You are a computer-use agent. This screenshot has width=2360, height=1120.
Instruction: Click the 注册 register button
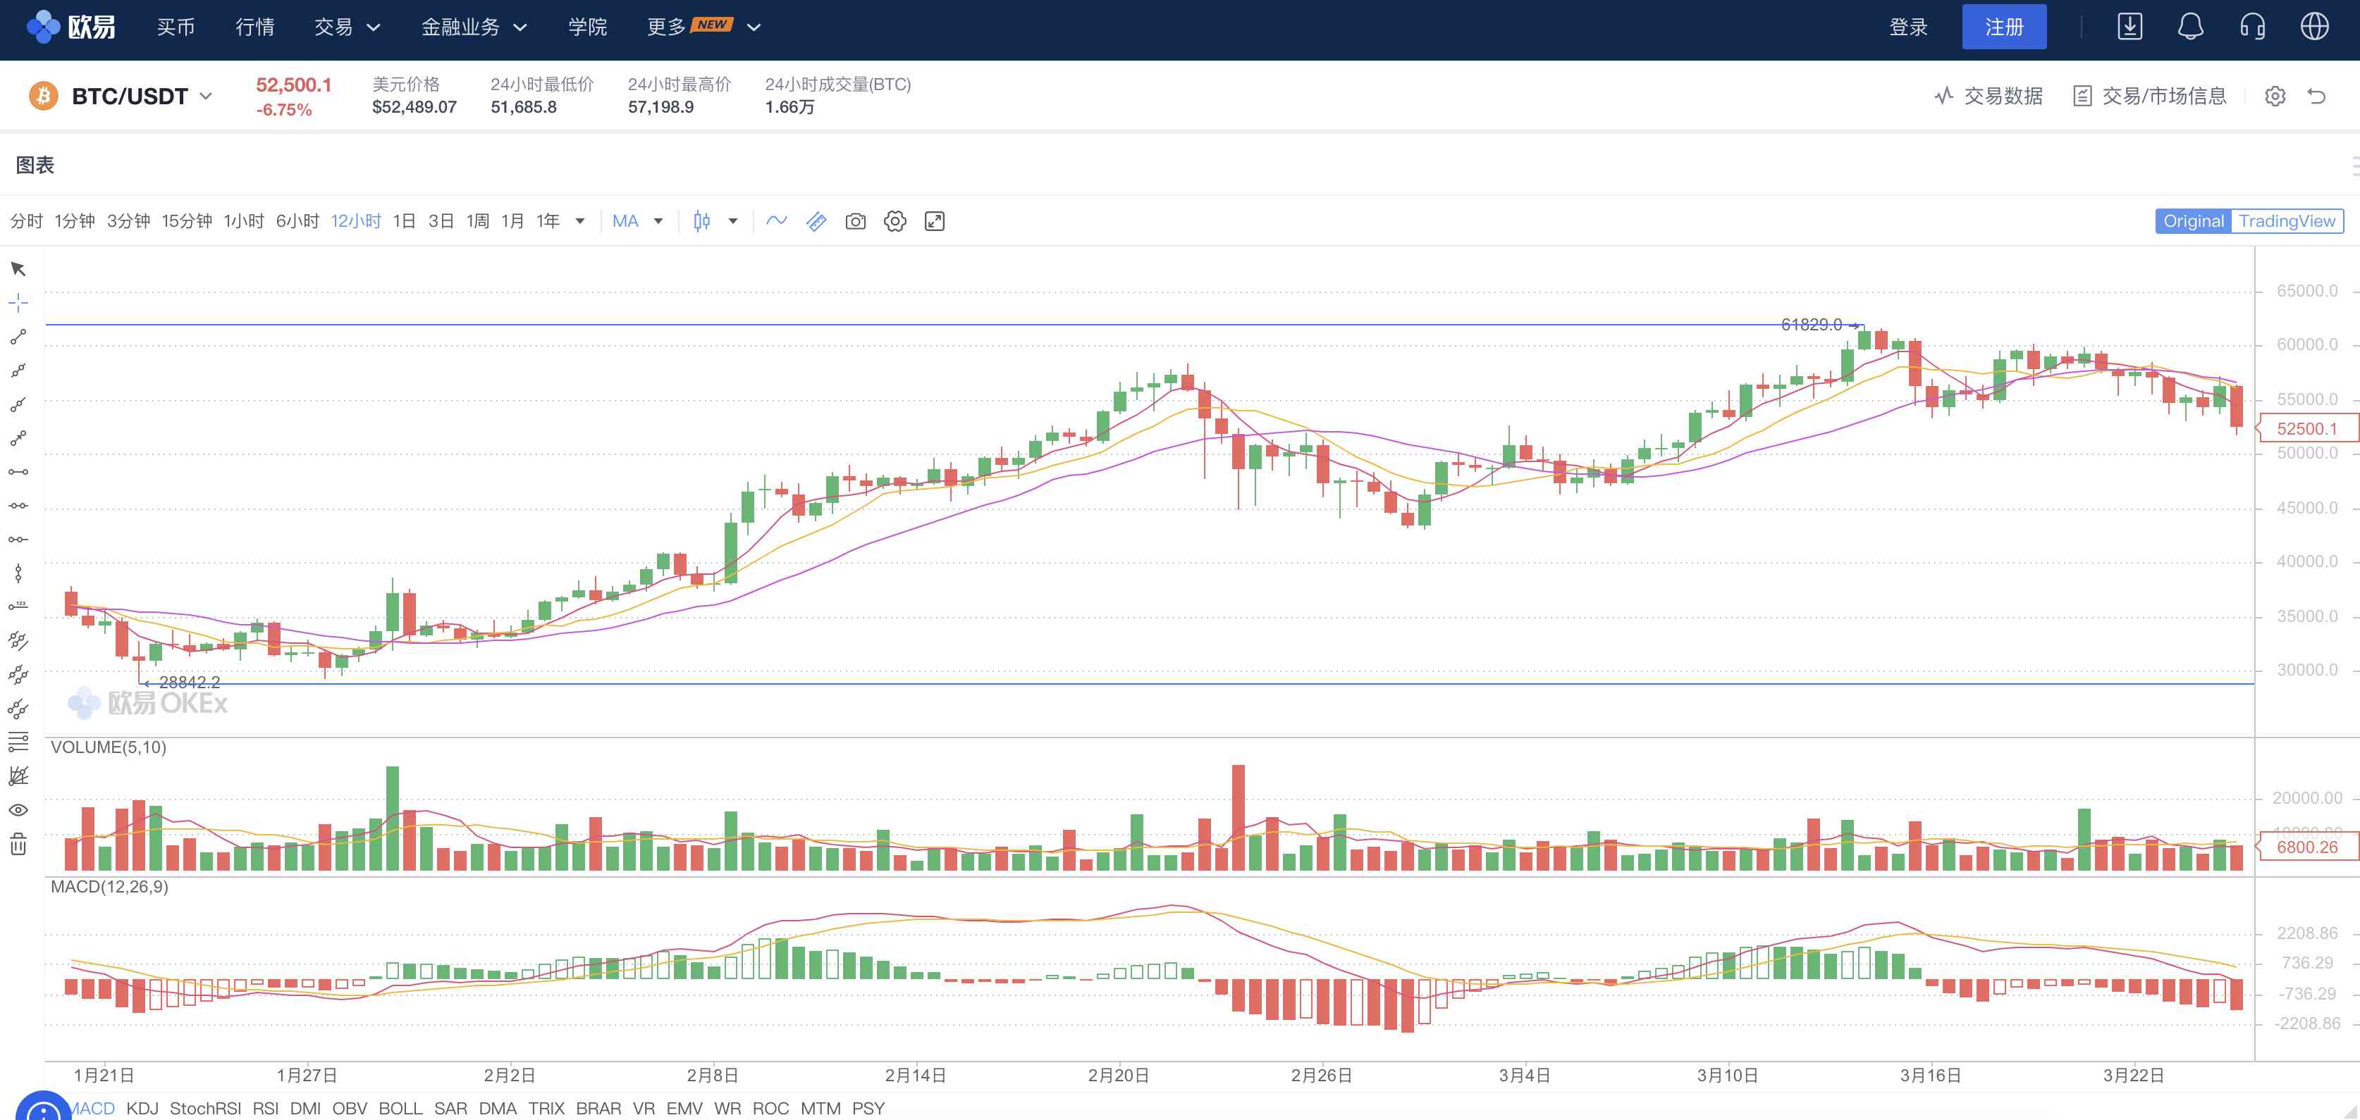[x=2005, y=27]
